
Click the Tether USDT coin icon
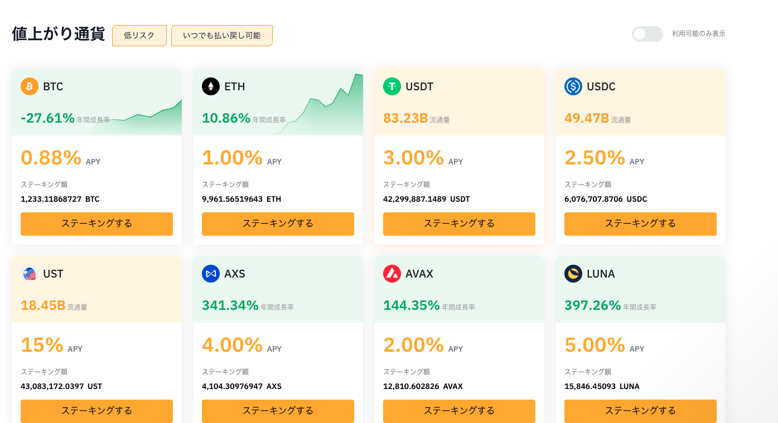point(392,86)
